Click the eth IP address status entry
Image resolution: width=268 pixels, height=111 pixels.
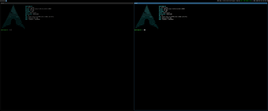click(245, 1)
